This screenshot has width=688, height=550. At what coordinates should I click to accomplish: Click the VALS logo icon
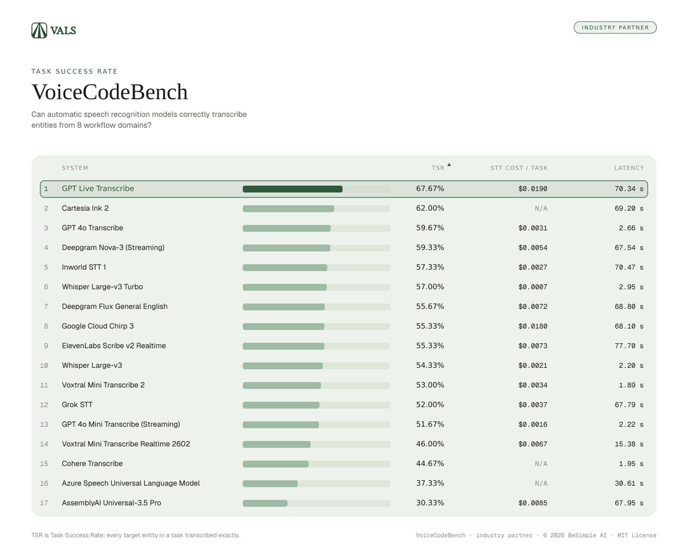[x=39, y=30]
